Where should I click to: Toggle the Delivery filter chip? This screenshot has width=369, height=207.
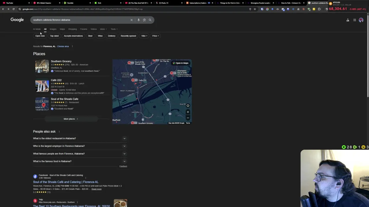tap(112, 36)
